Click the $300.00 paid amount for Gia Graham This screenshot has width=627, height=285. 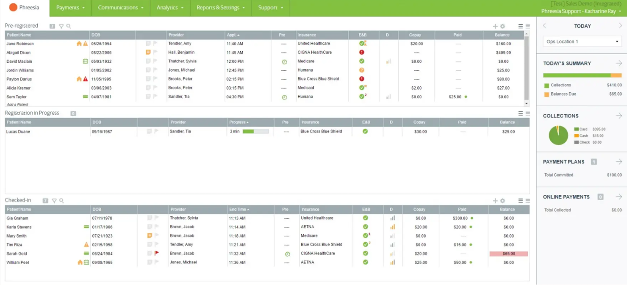[x=460, y=218]
